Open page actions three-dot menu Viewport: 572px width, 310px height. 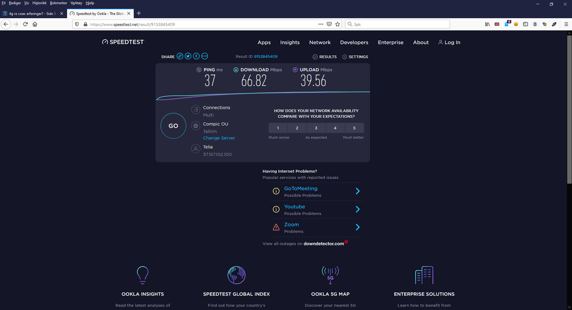tap(321, 24)
